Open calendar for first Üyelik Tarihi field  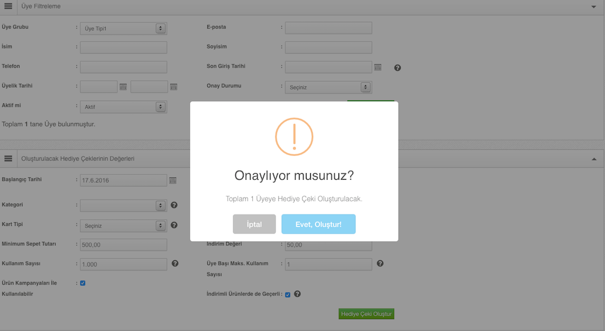click(123, 87)
